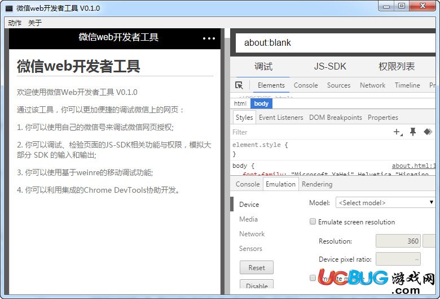Open the Event Listeners tab

pyautogui.click(x=281, y=118)
